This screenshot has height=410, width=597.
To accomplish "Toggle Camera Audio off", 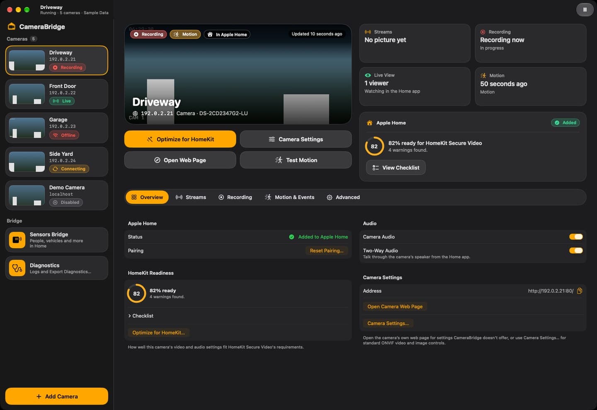I will 576,237.
